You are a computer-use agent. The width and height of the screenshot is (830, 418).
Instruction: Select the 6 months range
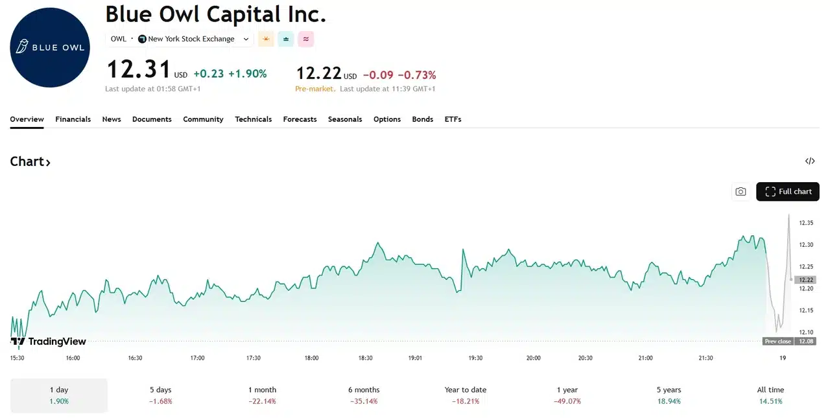tap(364, 395)
